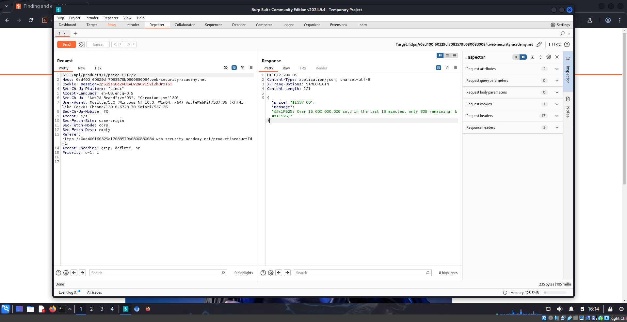The image size is (627, 322).
Task: Open Response pane hamburger menu
Action: point(456,67)
